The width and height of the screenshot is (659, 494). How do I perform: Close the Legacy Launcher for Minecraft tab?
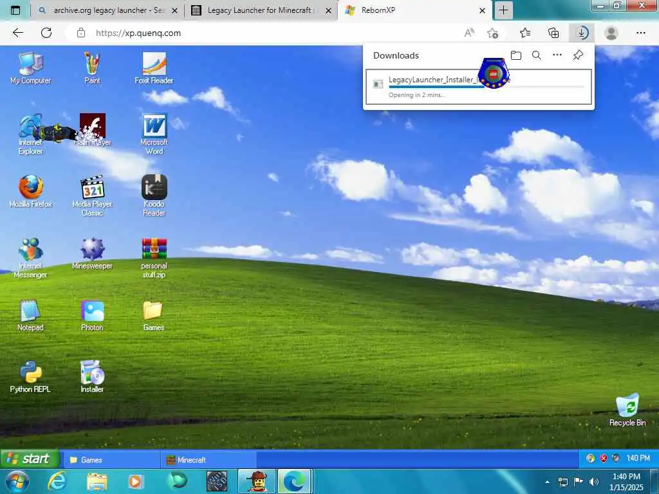pos(329,10)
